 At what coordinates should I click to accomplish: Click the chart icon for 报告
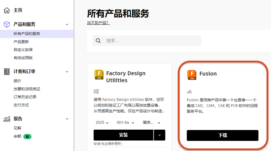click(x=7, y=119)
